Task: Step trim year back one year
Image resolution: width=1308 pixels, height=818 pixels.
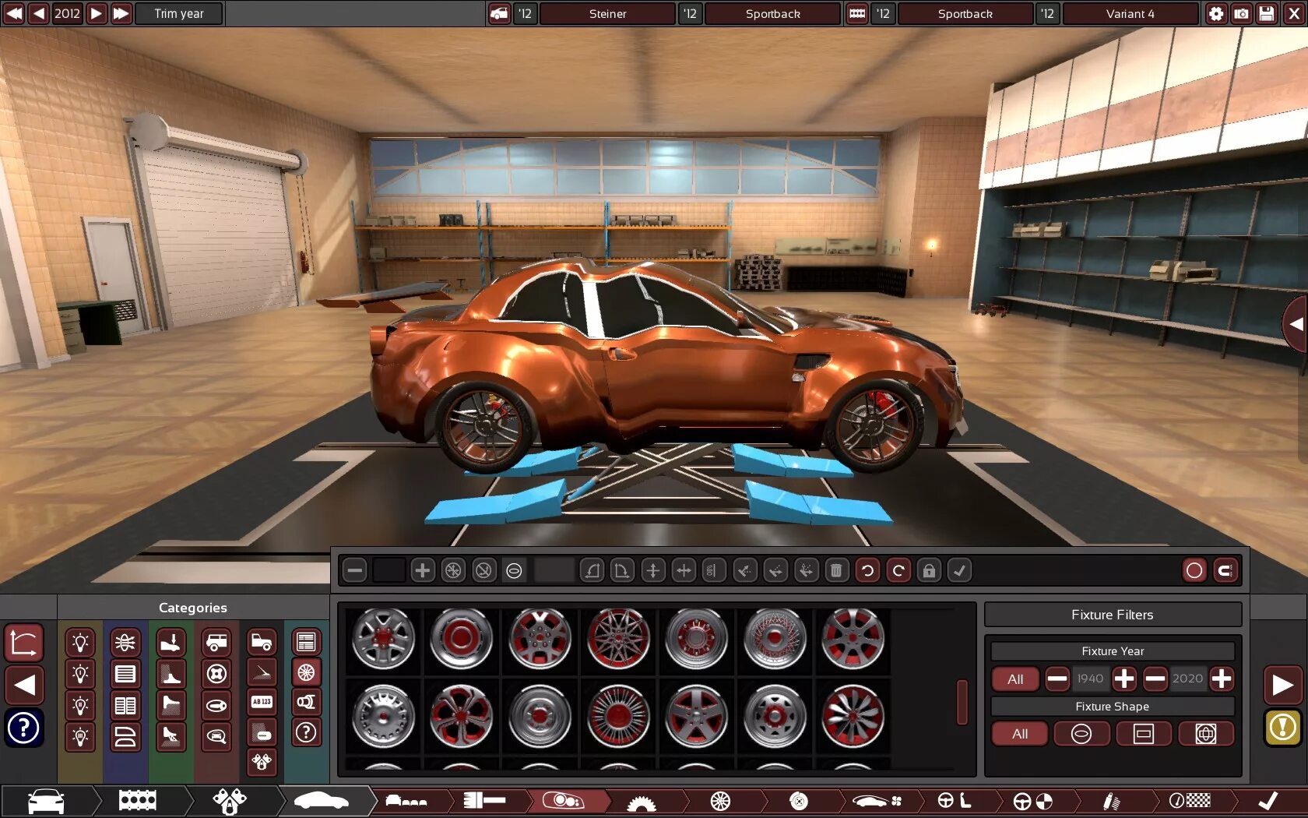Action: (x=39, y=13)
